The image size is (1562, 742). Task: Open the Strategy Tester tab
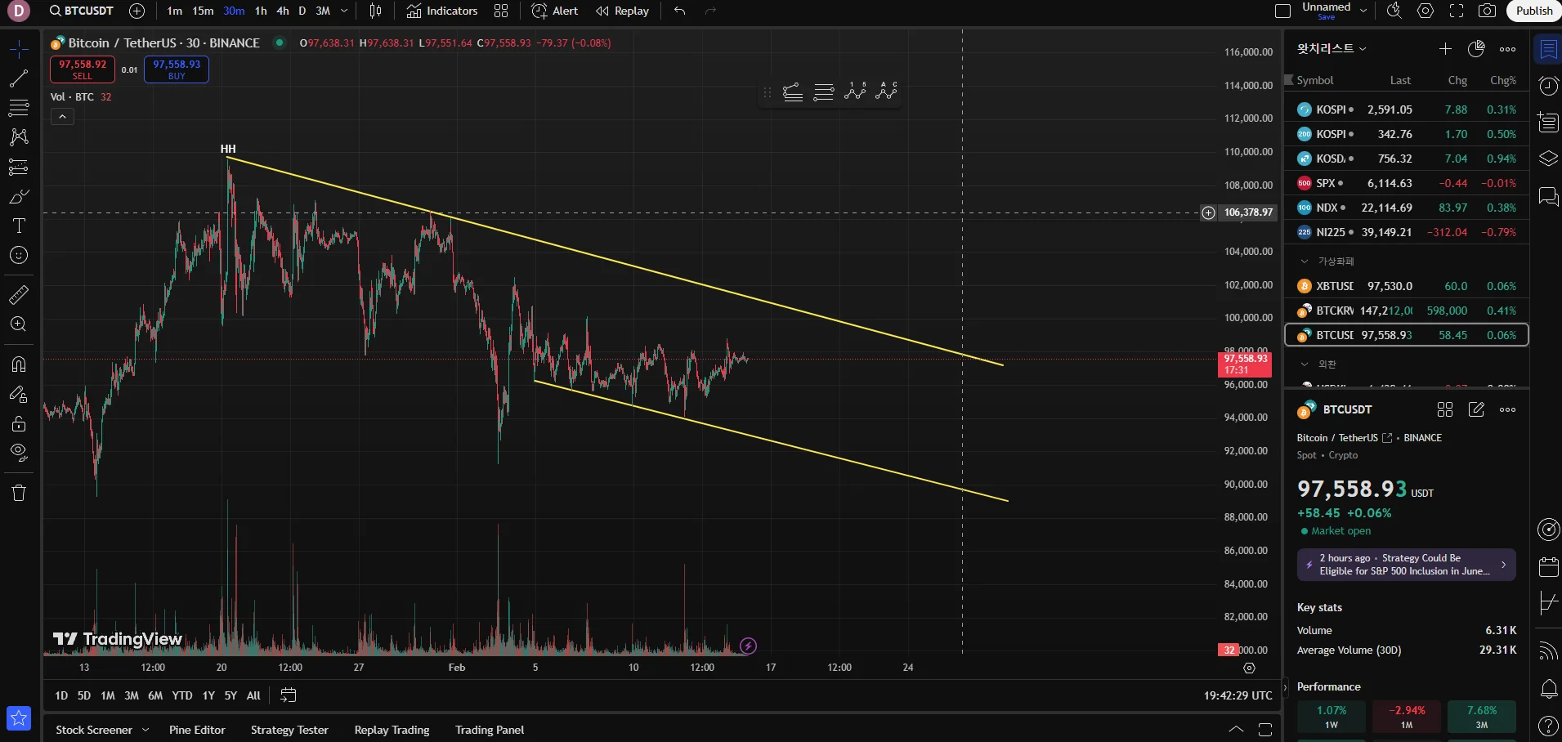pos(289,730)
